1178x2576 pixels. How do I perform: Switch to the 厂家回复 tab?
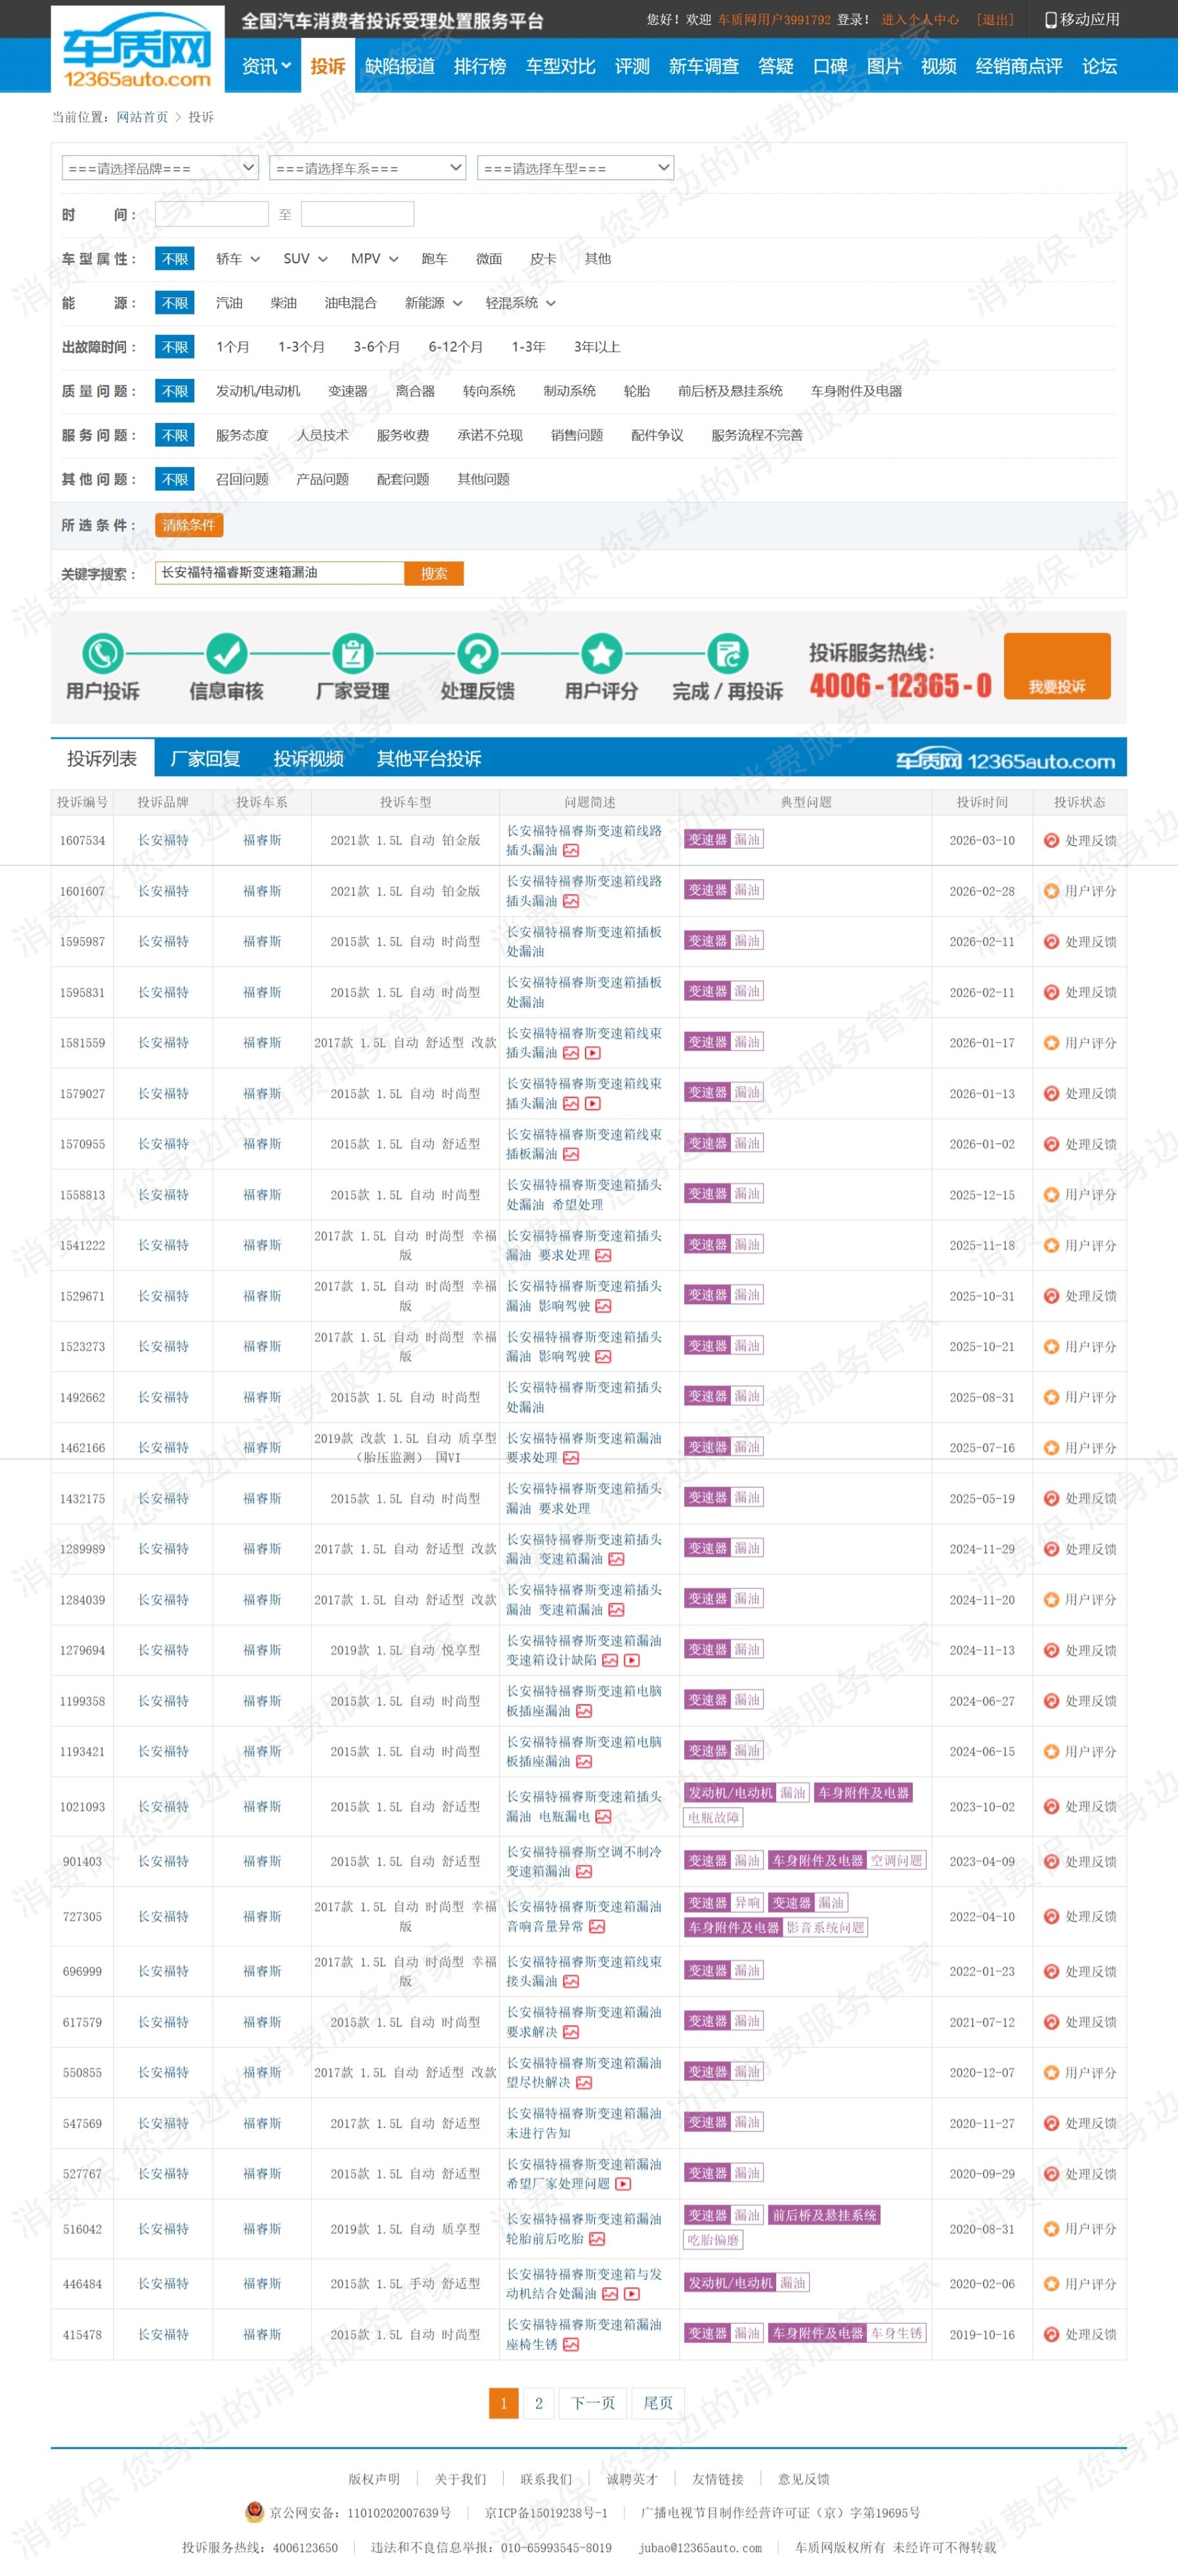click(x=205, y=759)
